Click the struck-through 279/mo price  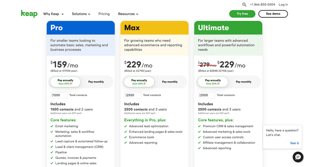pos(207,64)
